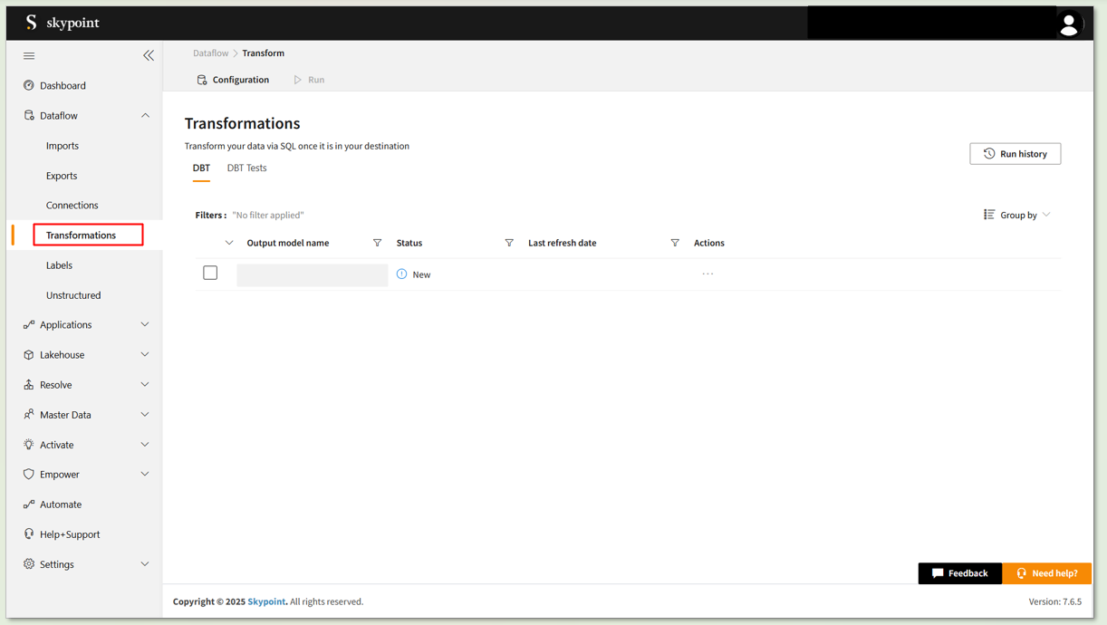
Task: Open the Configuration tab
Action: [x=233, y=80]
